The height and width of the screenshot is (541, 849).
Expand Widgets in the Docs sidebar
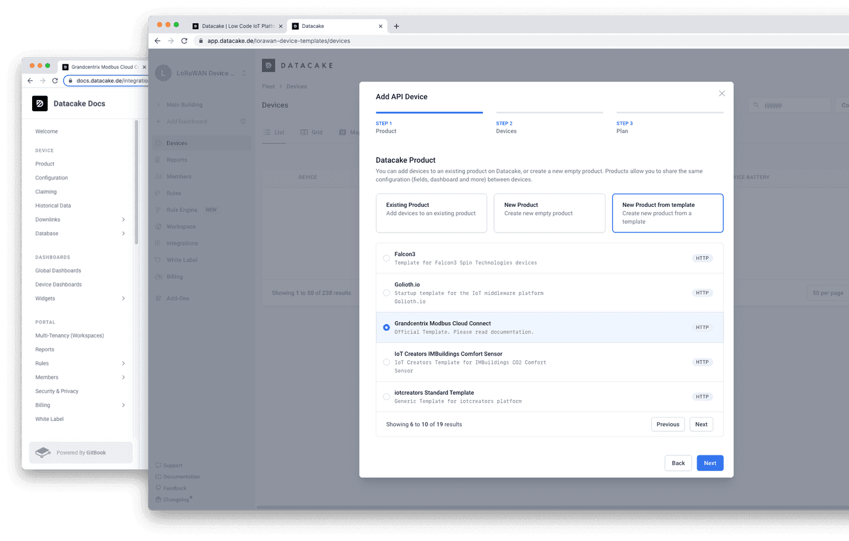click(x=123, y=298)
